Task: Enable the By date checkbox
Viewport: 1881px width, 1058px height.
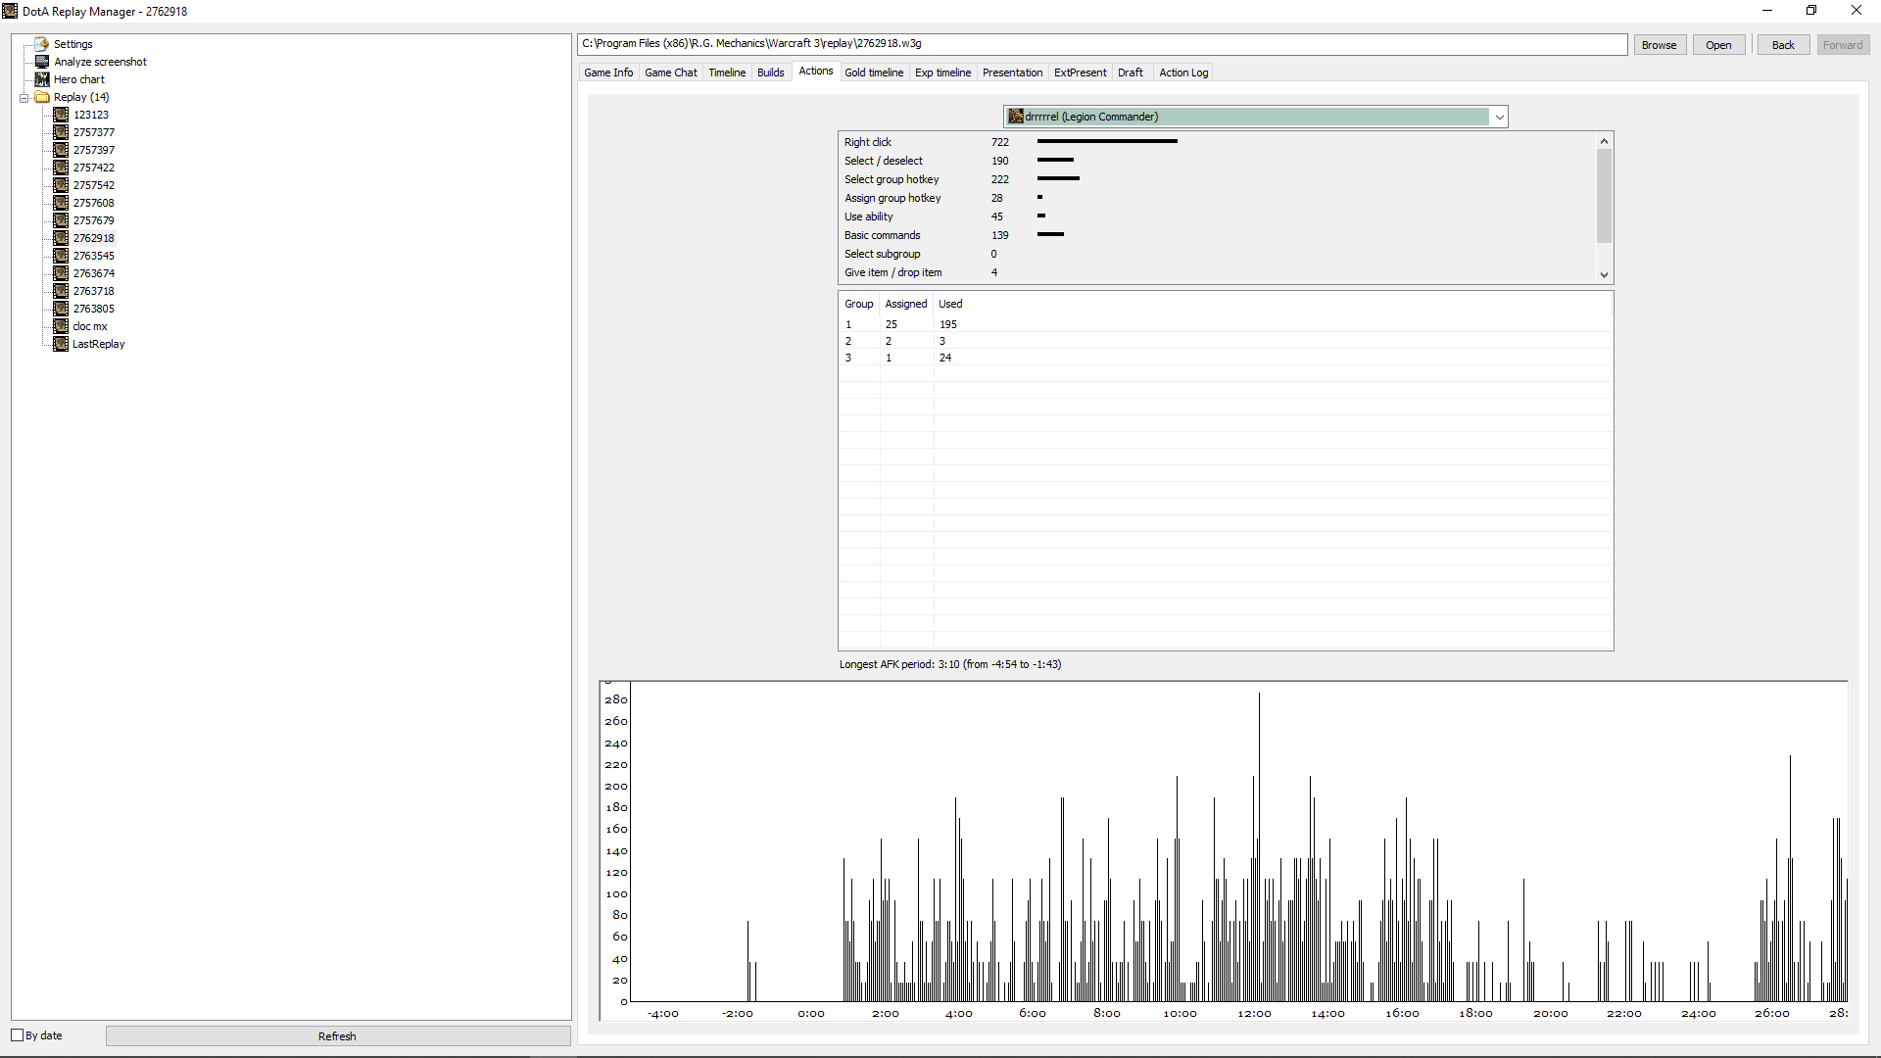Action: coord(18,1035)
